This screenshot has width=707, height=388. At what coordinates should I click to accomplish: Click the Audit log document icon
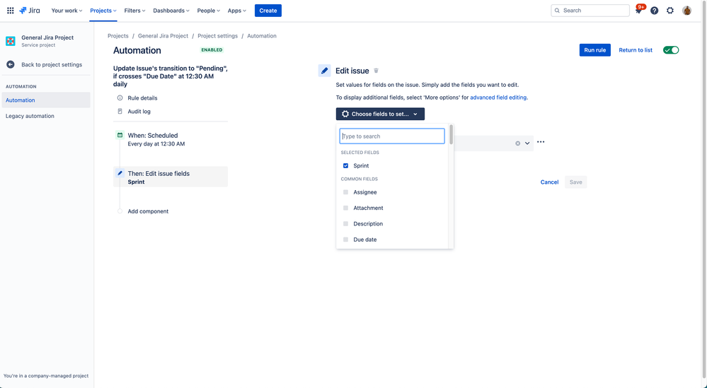120,111
